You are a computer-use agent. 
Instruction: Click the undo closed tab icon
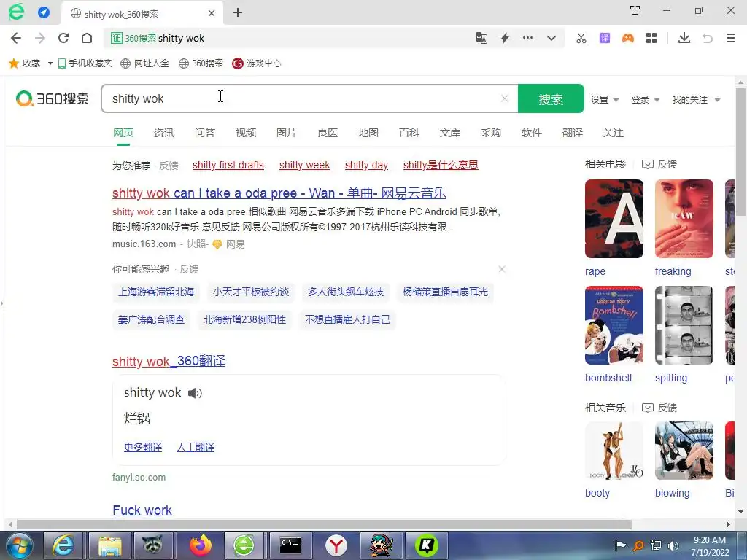tap(708, 38)
